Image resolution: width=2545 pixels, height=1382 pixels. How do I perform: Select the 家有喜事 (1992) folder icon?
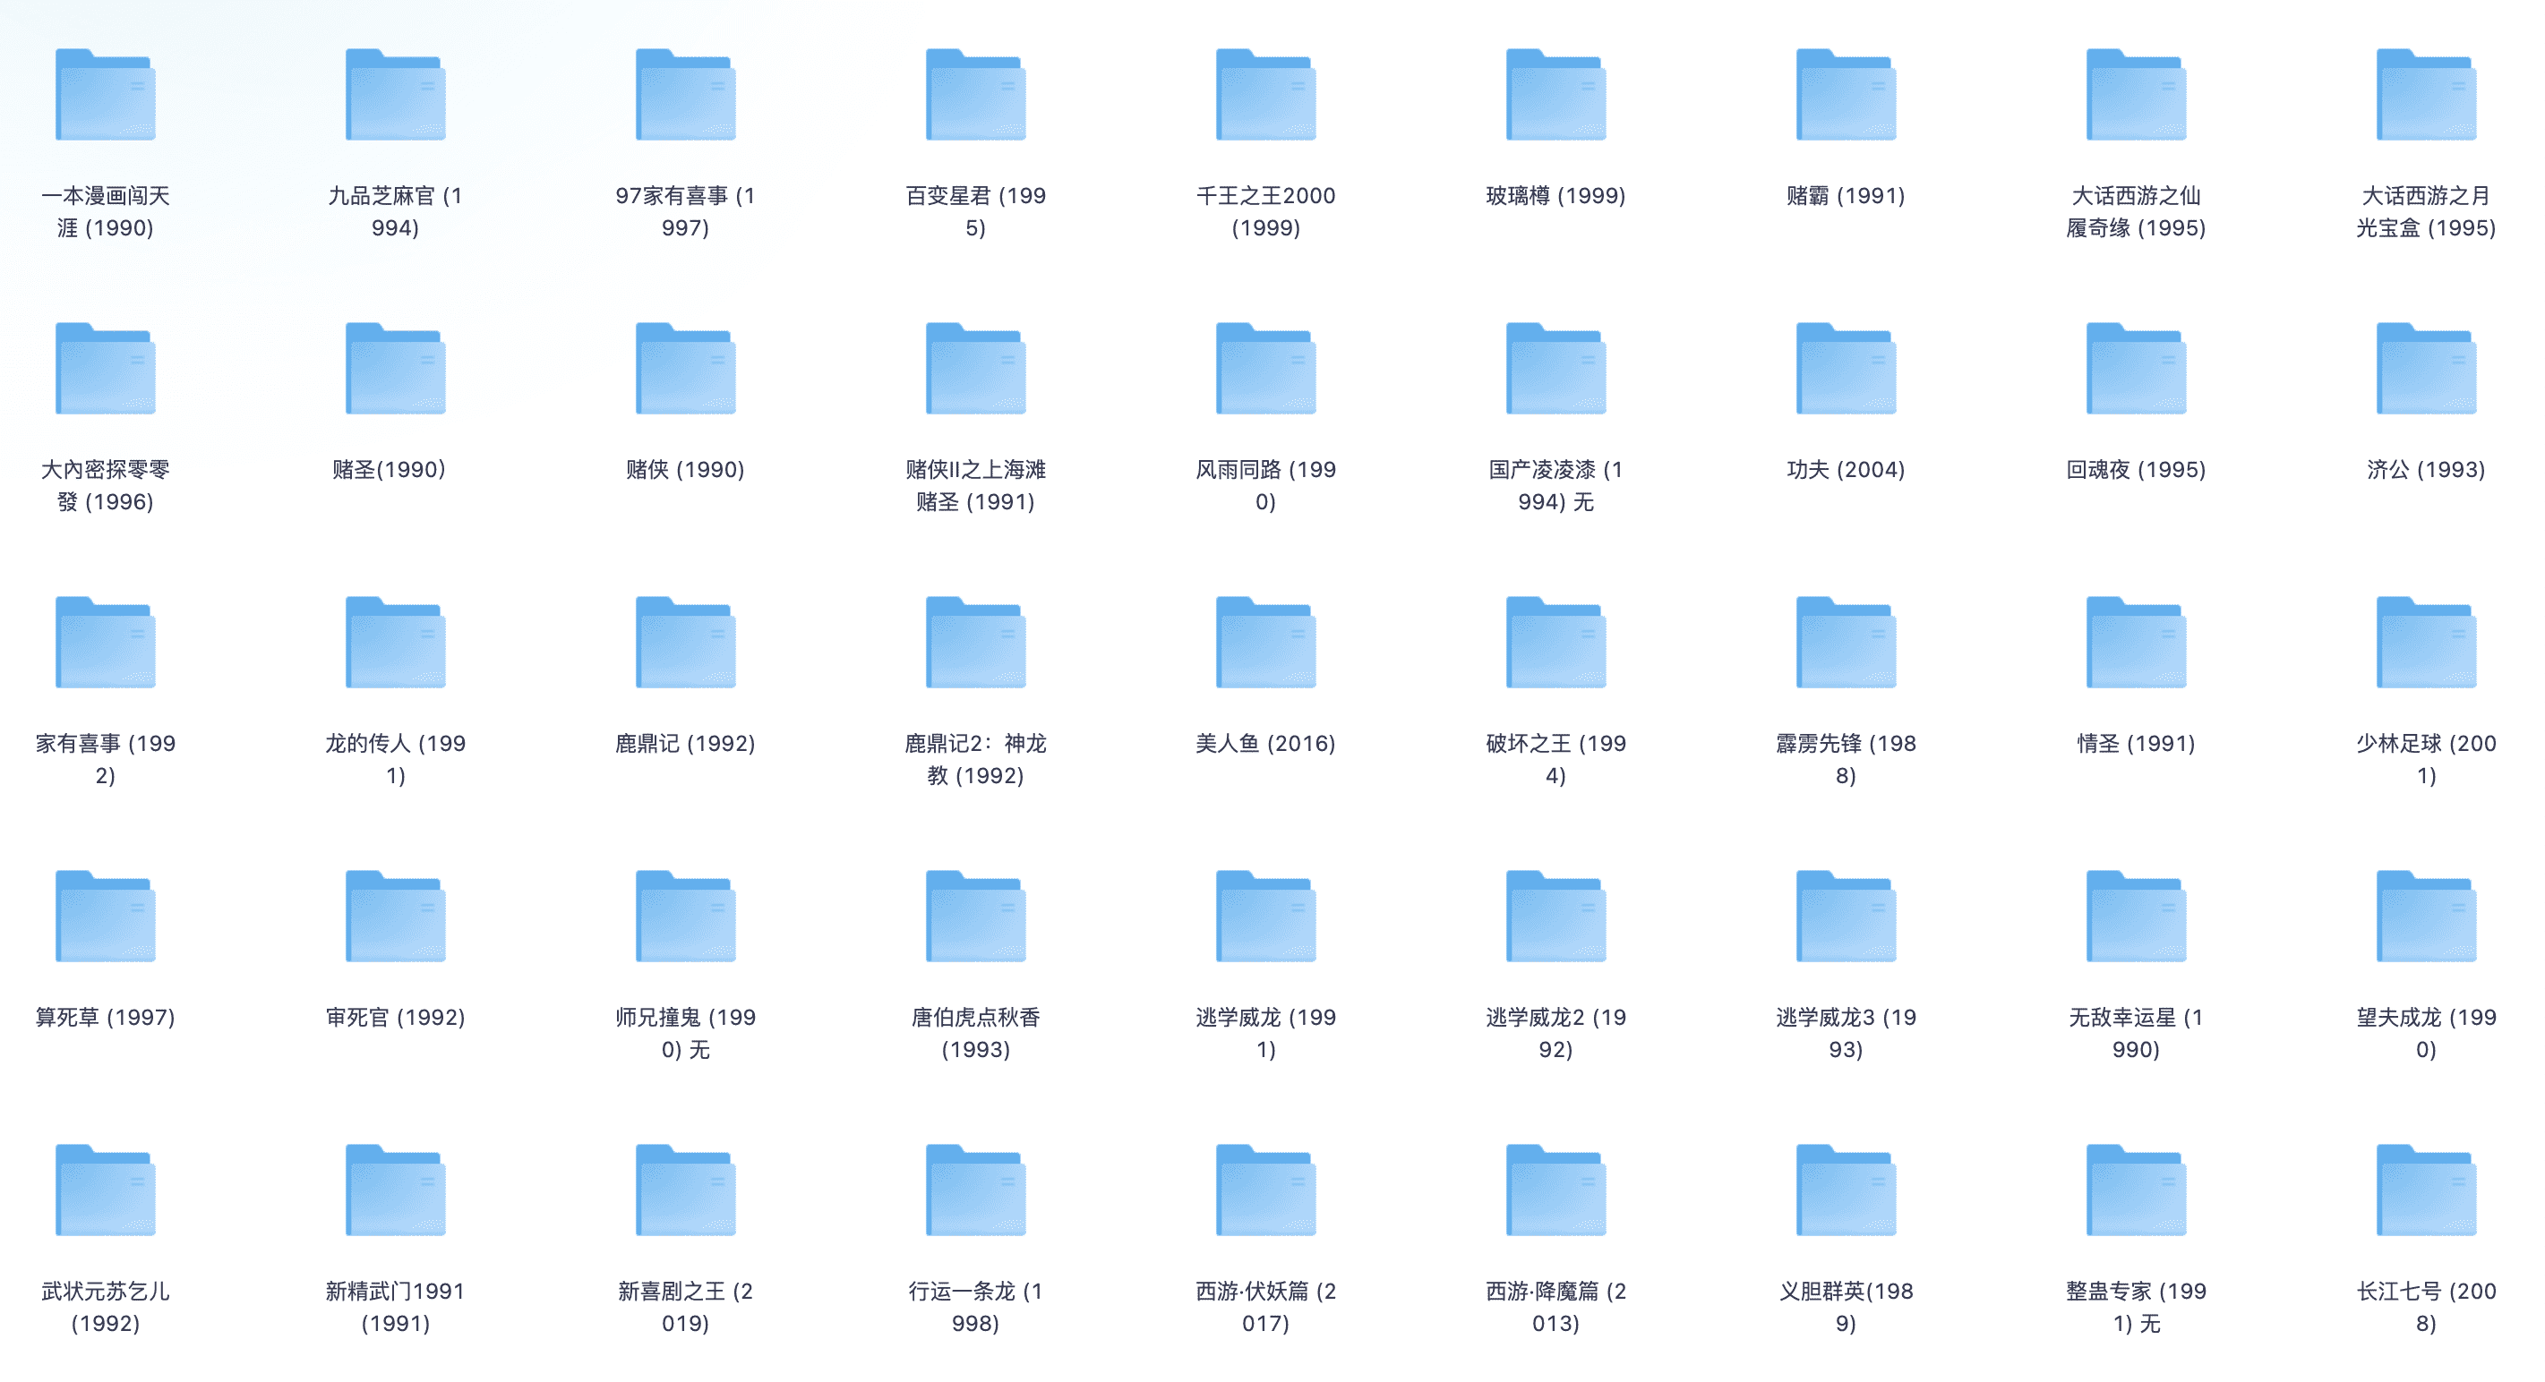tap(106, 642)
